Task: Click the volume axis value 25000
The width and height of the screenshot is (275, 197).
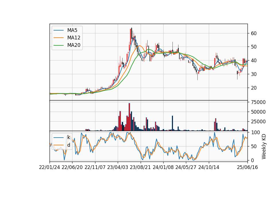Action: 258,122
